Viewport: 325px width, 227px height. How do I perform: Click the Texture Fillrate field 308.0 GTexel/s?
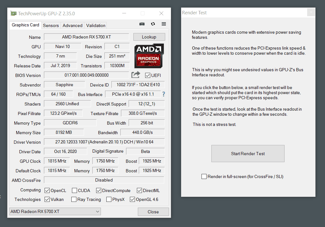click(x=143, y=113)
